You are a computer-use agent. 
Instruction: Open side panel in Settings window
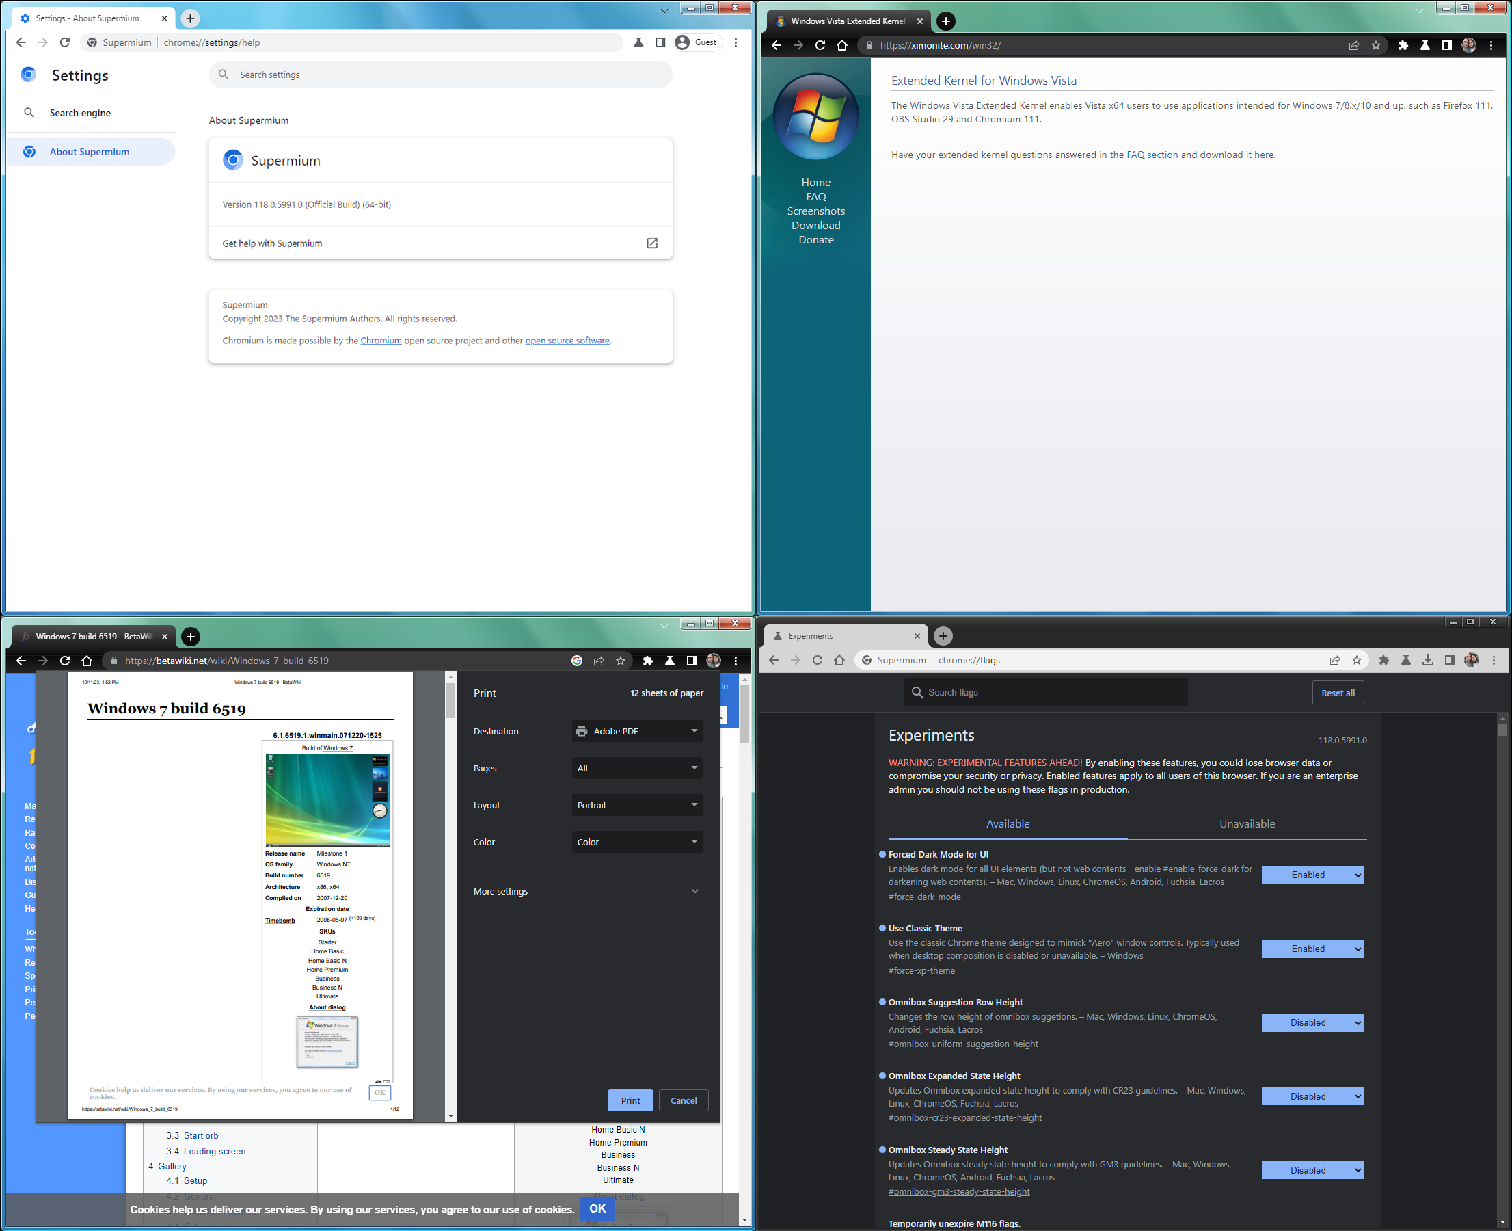pos(660,42)
